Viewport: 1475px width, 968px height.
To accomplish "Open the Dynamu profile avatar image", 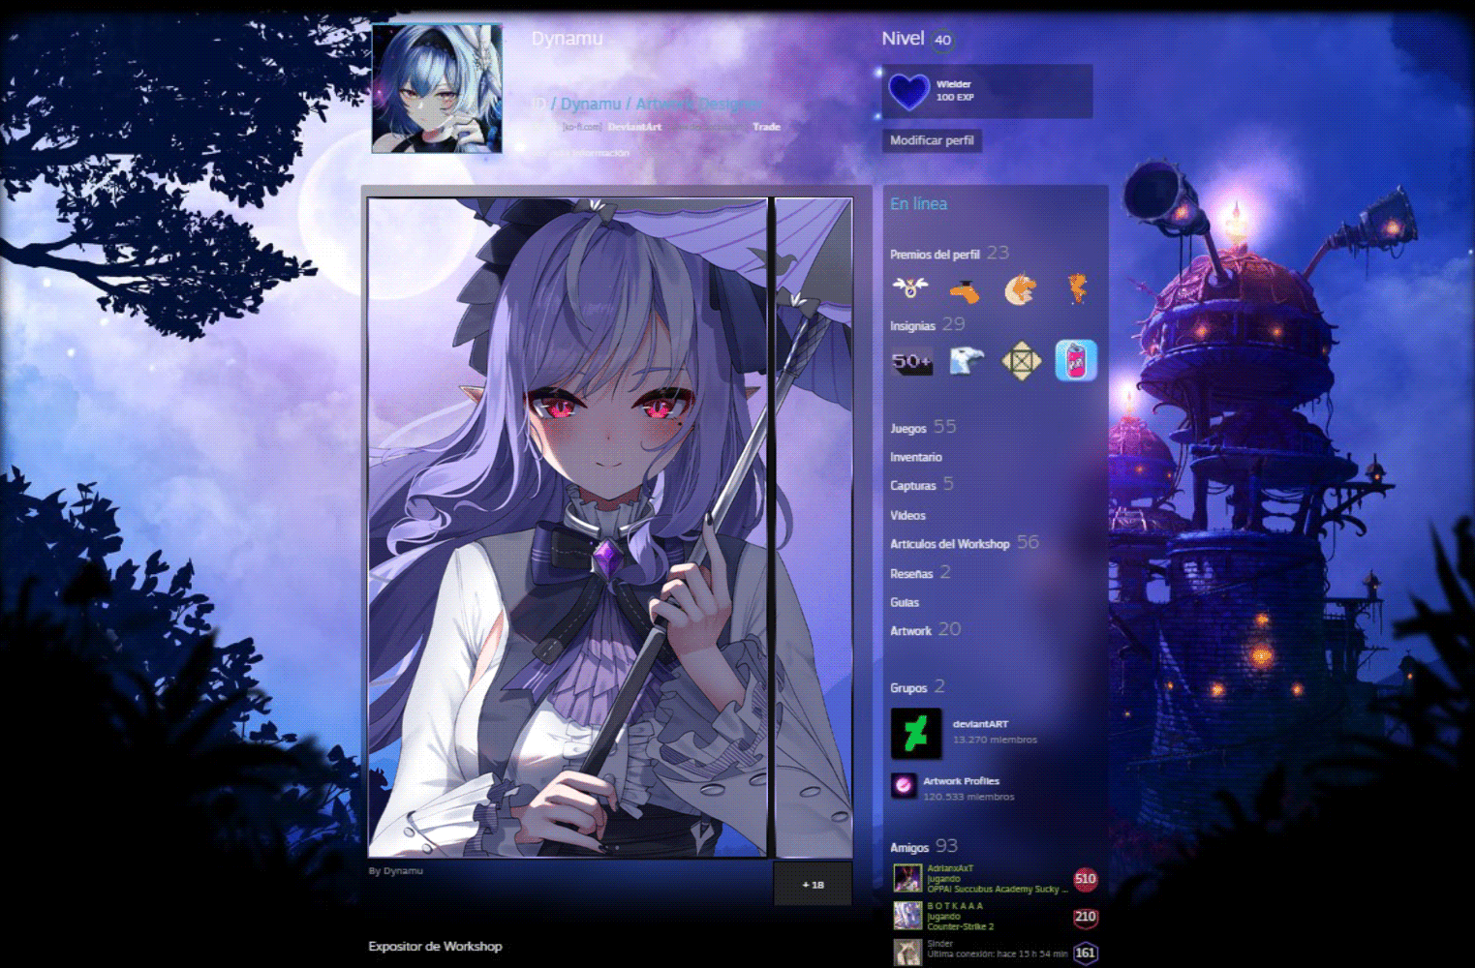I will pyautogui.click(x=438, y=89).
